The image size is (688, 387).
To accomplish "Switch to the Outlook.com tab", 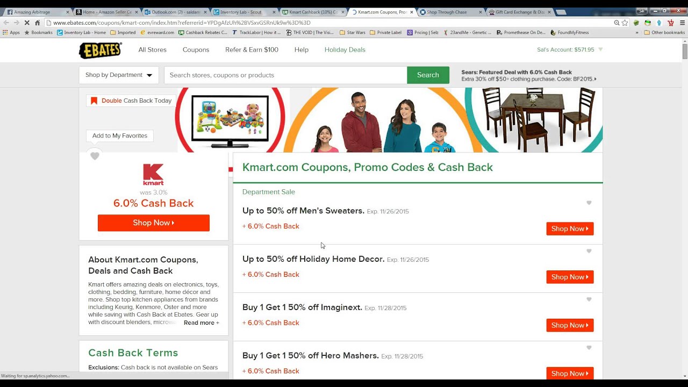I will [175, 12].
